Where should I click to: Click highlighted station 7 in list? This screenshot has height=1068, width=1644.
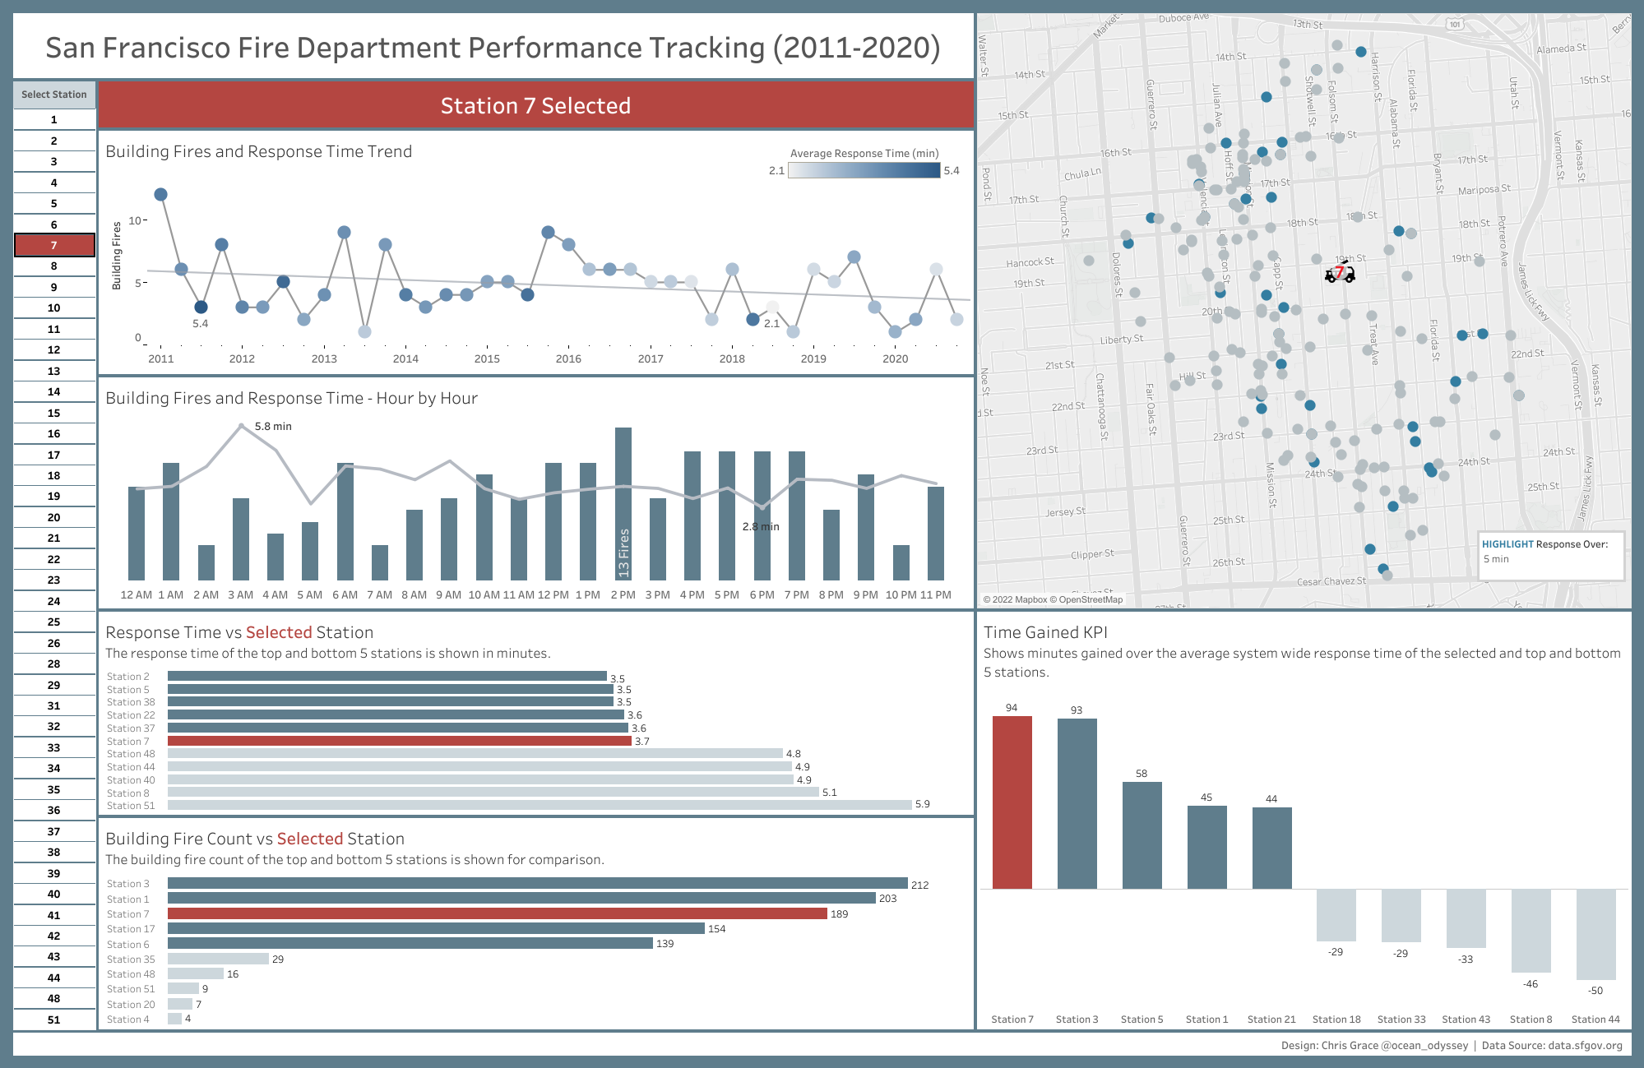click(54, 245)
